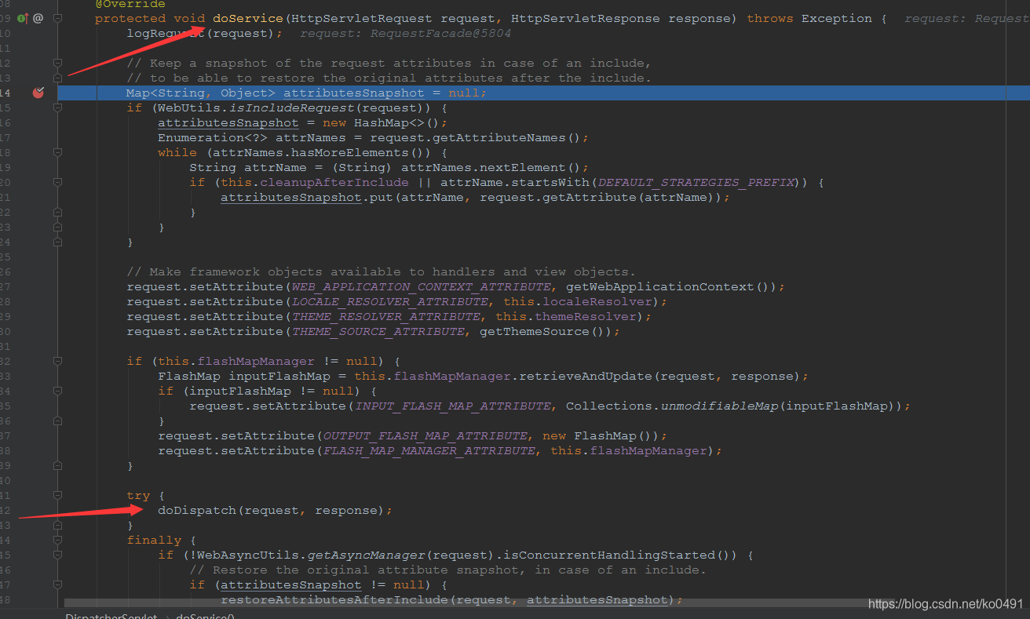Click the HttpServletRequest parameter type
The height and width of the screenshot is (619, 1030).
(x=361, y=18)
